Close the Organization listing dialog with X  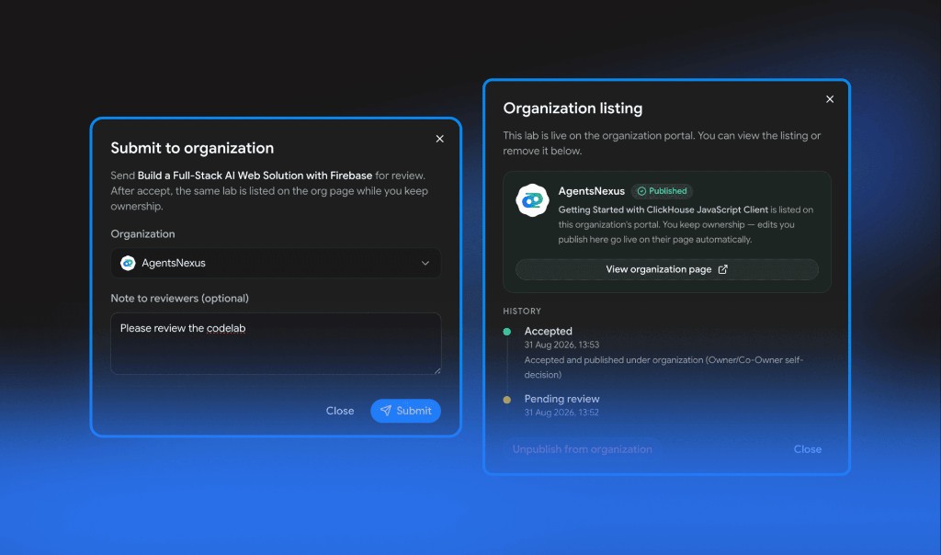[830, 99]
